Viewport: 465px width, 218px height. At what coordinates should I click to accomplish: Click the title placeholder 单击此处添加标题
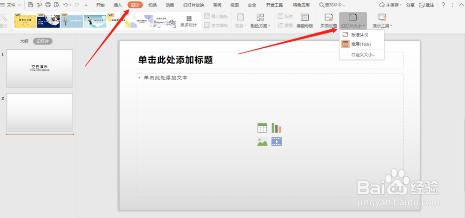tap(270, 60)
